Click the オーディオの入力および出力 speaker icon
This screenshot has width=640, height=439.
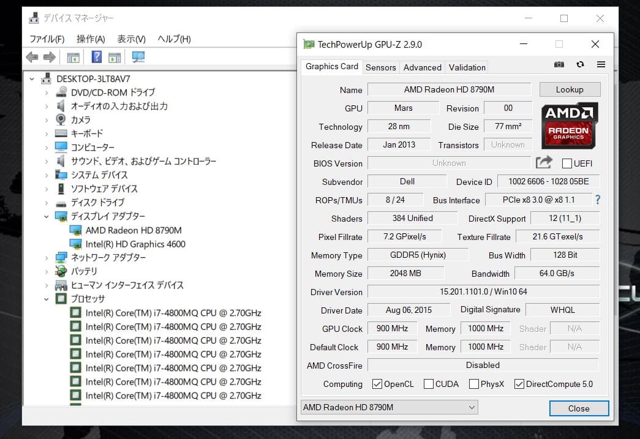point(61,106)
